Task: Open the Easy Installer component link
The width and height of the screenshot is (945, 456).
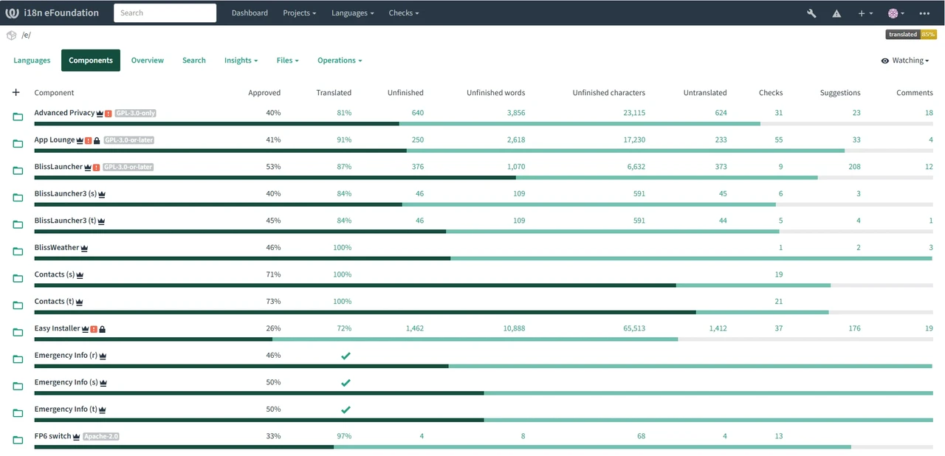Action: click(x=57, y=328)
